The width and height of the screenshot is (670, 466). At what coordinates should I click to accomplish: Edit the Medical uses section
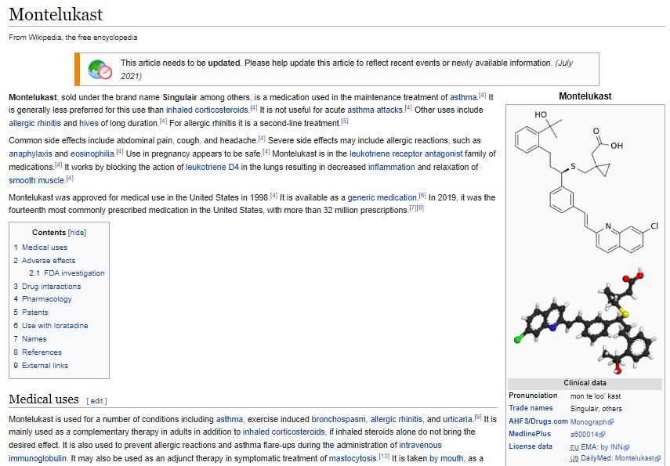click(96, 401)
